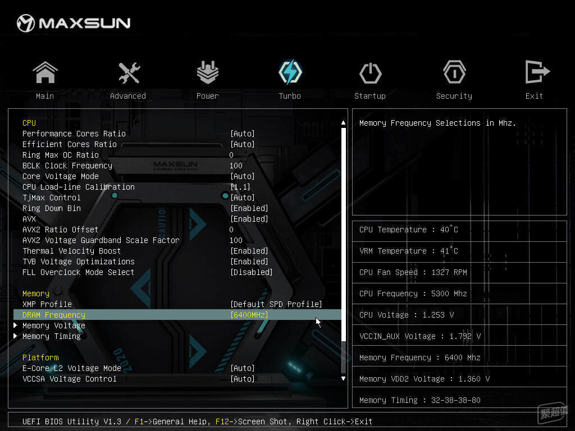This screenshot has height=431, width=575.
Task: Edit Ring Max OC Ratio value
Action: point(231,155)
